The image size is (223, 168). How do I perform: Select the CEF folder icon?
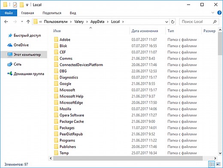pyautogui.click(x=56, y=52)
